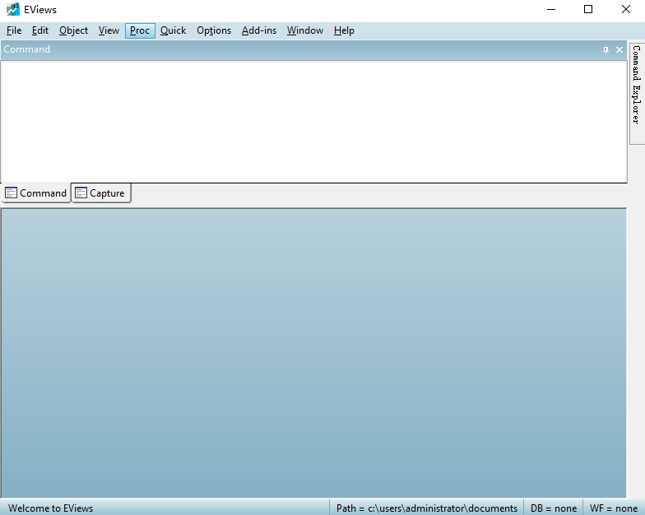Click the DB = none status entry
Screen dimensions: 645x515
[x=553, y=508]
